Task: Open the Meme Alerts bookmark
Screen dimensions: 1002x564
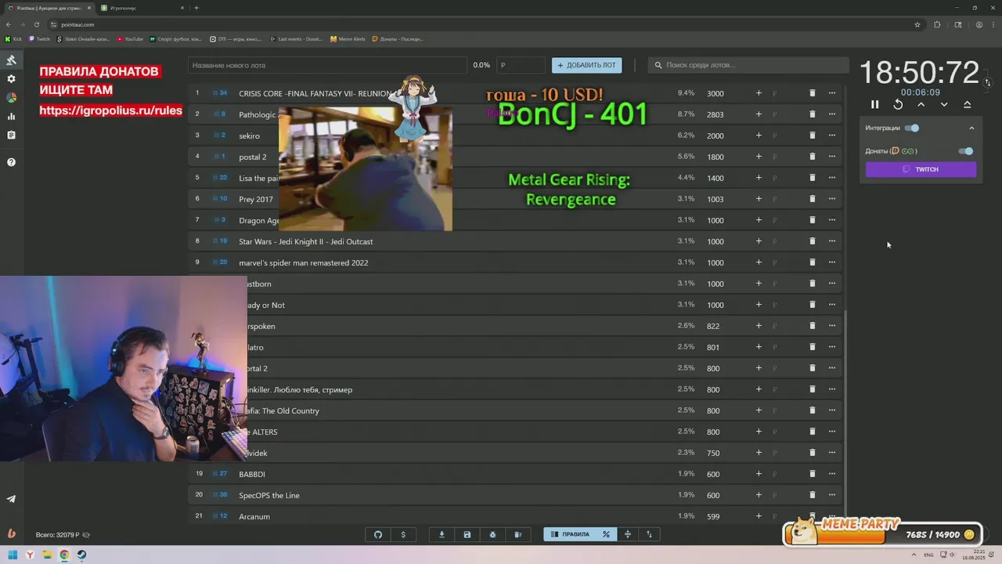Action: [x=348, y=38]
